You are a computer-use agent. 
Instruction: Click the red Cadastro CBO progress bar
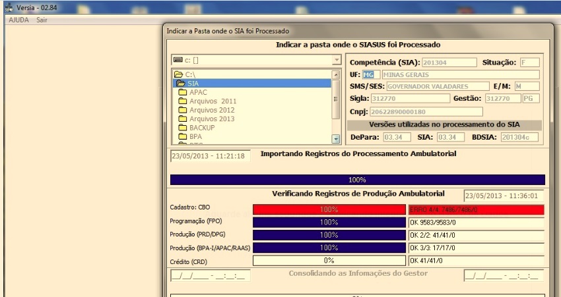coord(330,209)
